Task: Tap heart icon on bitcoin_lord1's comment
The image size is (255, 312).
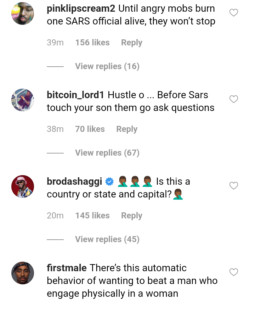Action: click(233, 100)
